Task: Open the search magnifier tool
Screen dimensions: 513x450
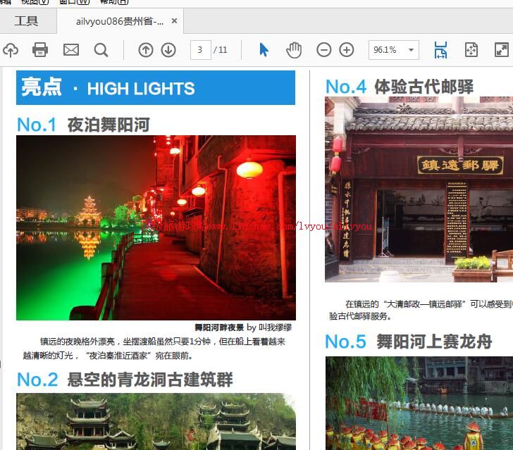Action: click(101, 50)
